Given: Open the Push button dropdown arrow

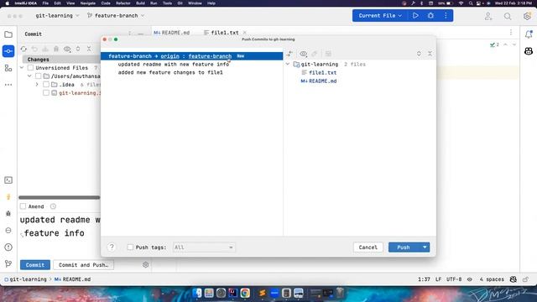Looking at the screenshot, I should [425, 247].
